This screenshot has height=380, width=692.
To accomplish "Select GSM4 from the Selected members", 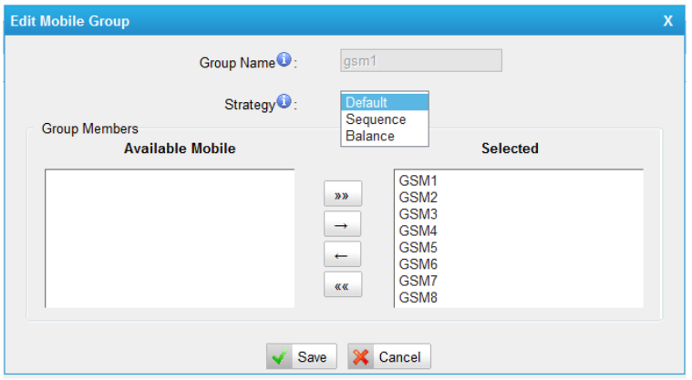I will tap(418, 231).
